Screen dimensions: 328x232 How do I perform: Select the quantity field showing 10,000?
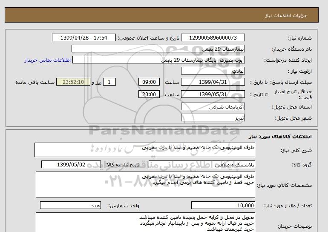click(223, 206)
